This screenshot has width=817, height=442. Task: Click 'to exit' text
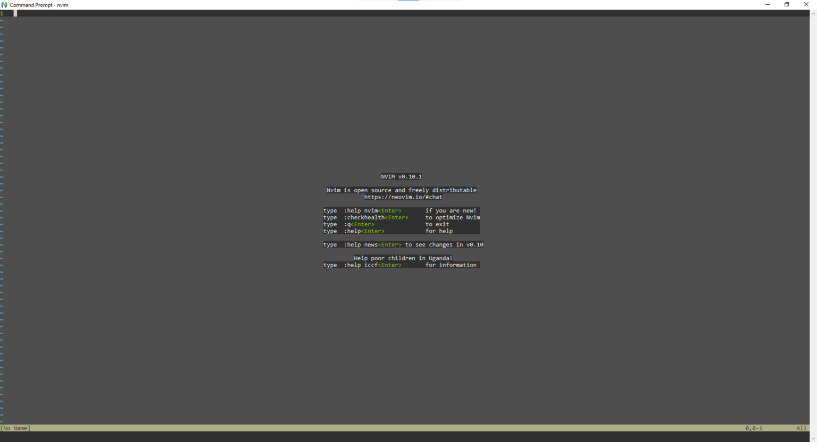pos(437,224)
